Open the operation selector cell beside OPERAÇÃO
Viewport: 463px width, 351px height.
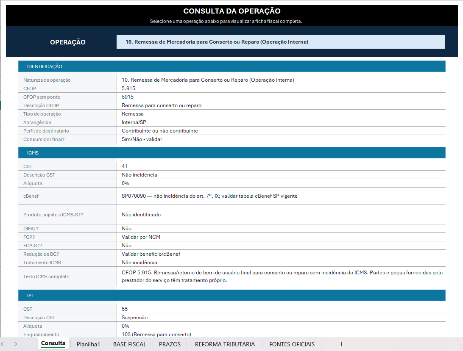(281, 42)
